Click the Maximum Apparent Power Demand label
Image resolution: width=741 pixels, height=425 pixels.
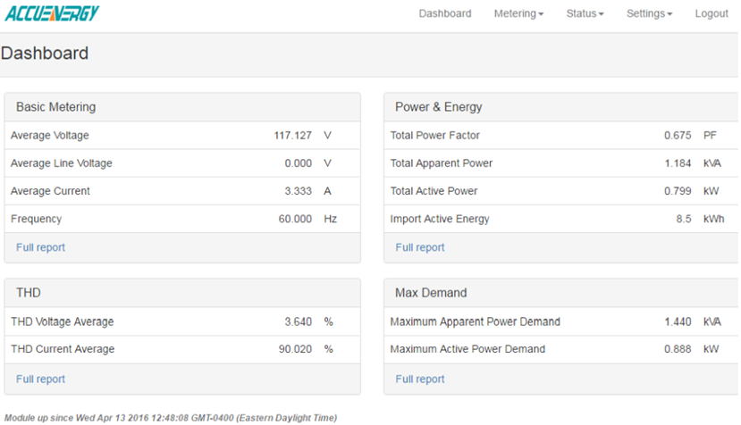click(x=475, y=321)
